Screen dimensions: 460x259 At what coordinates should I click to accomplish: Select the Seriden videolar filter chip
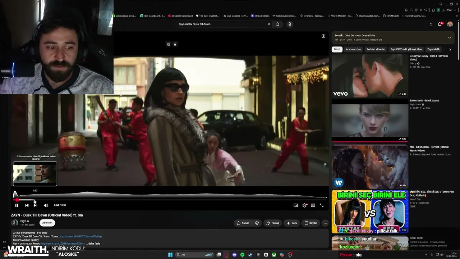376,49
